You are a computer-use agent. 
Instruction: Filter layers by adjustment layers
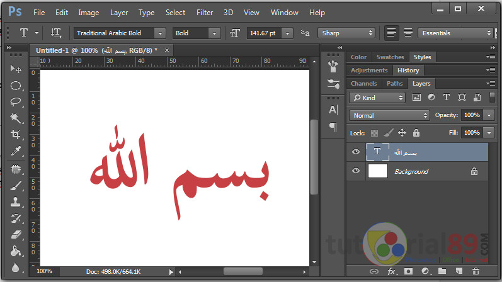[x=431, y=97]
